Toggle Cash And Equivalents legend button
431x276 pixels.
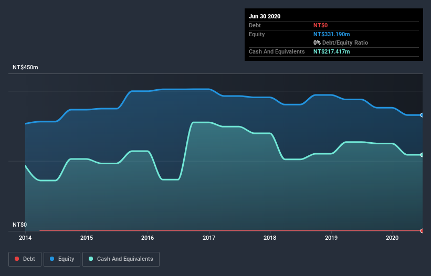pos(121,259)
